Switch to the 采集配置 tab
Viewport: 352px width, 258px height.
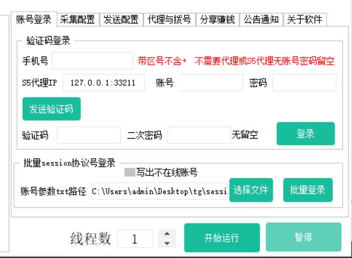78,19
